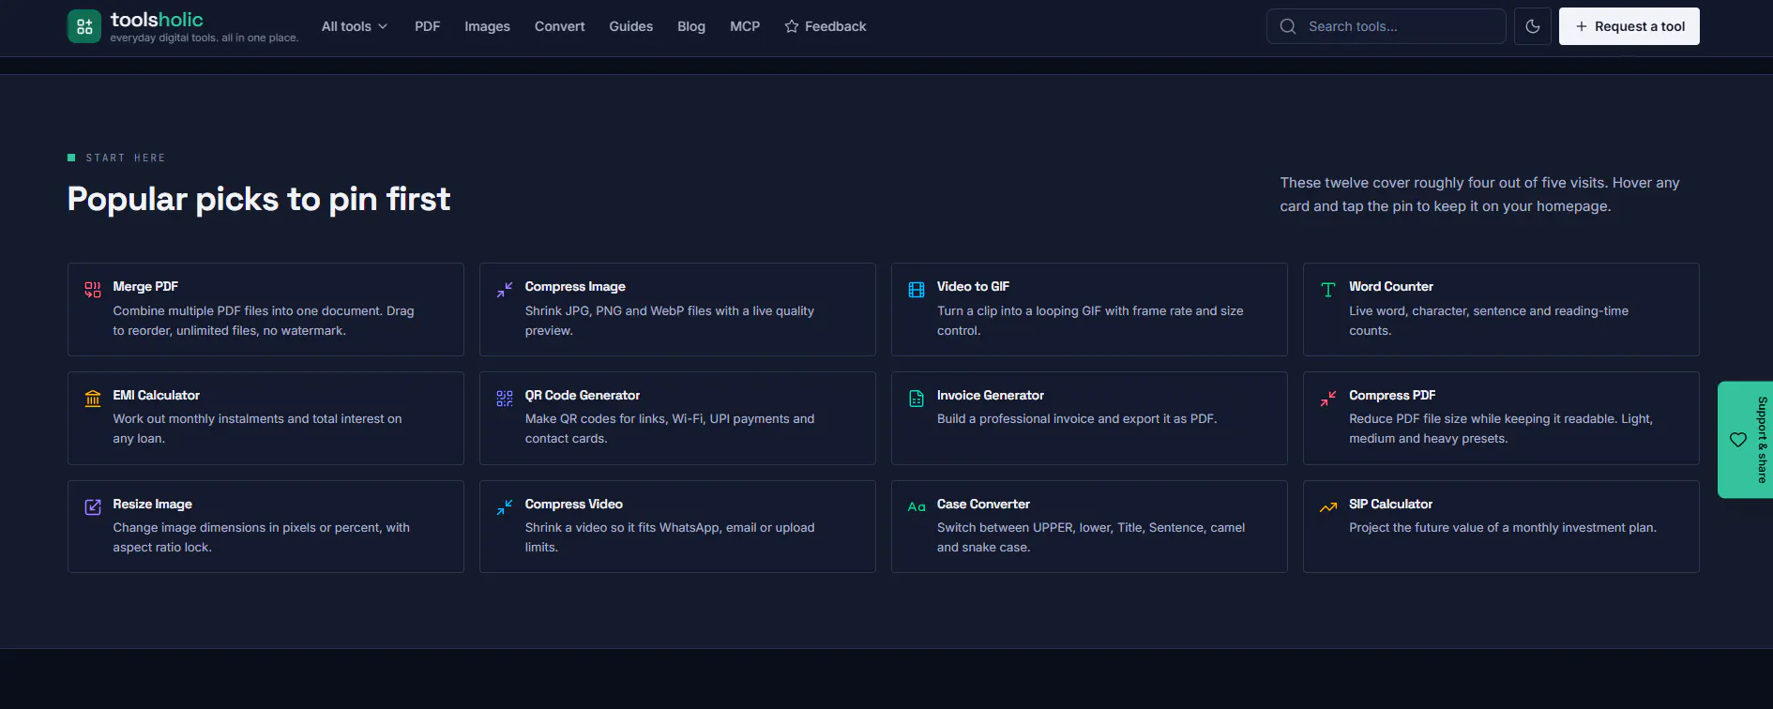This screenshot has height=709, width=1773.
Task: Open the Feedback link
Action: pos(826,26)
